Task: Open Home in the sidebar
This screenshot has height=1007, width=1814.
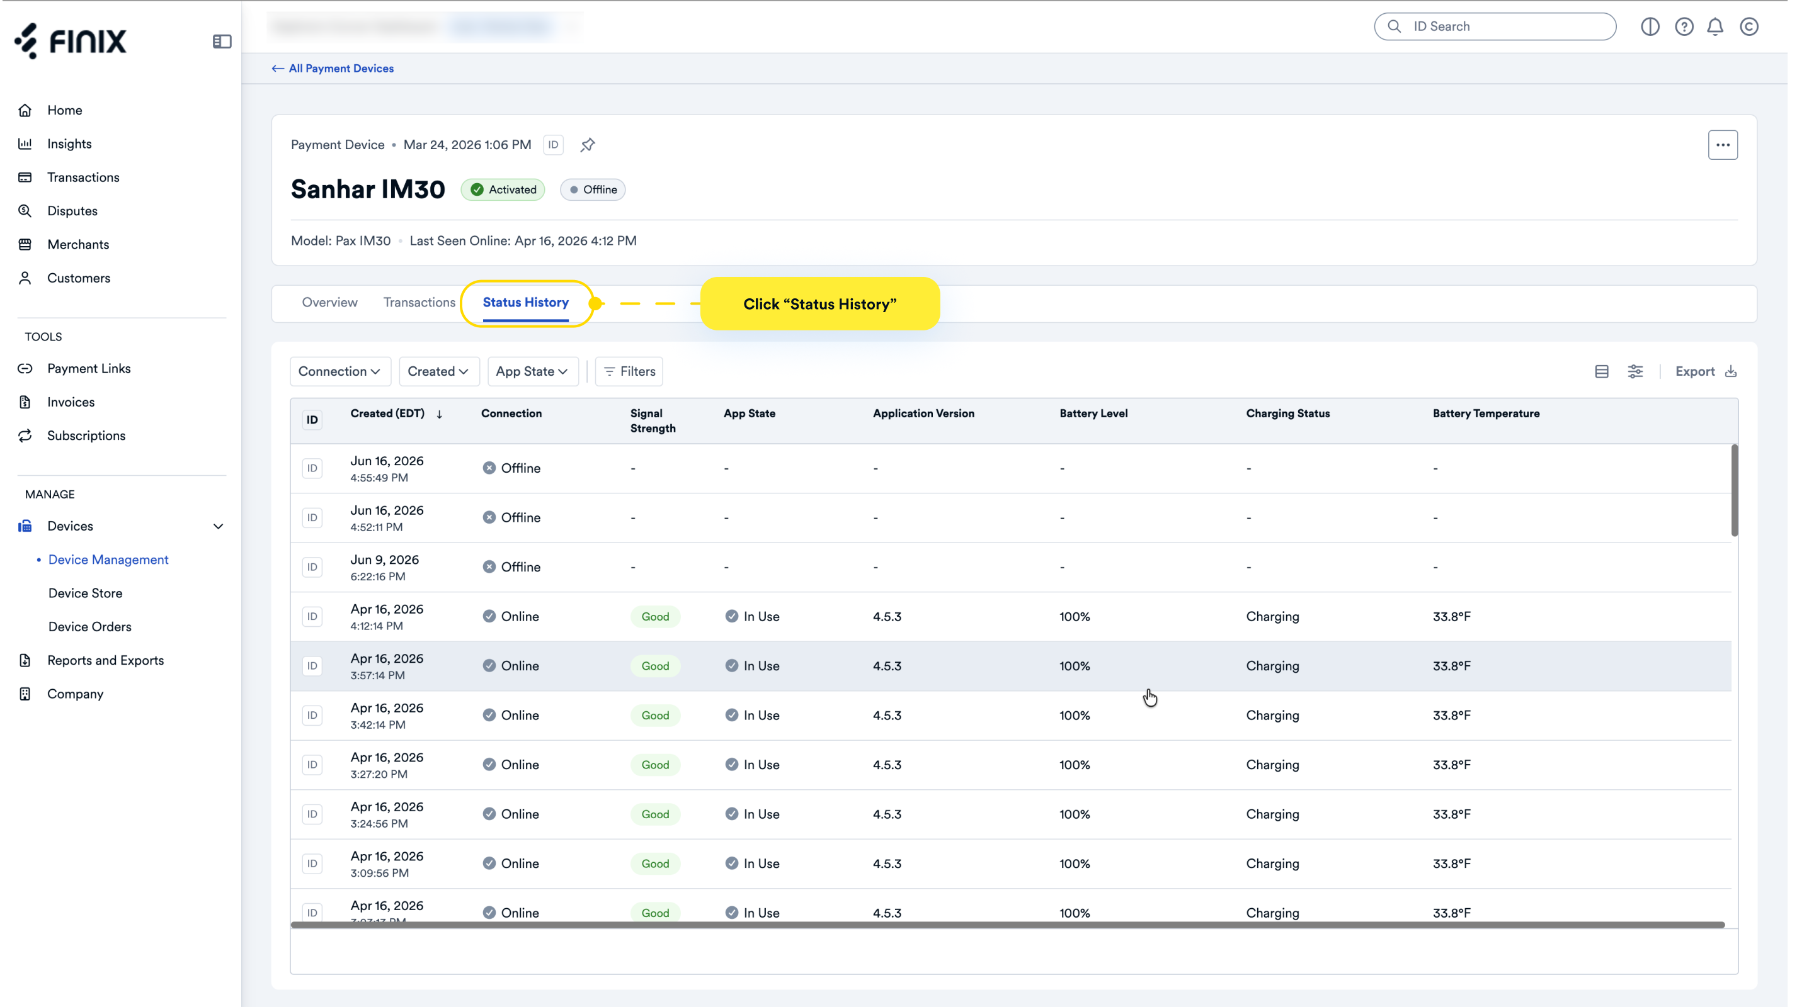Action: [x=65, y=111]
